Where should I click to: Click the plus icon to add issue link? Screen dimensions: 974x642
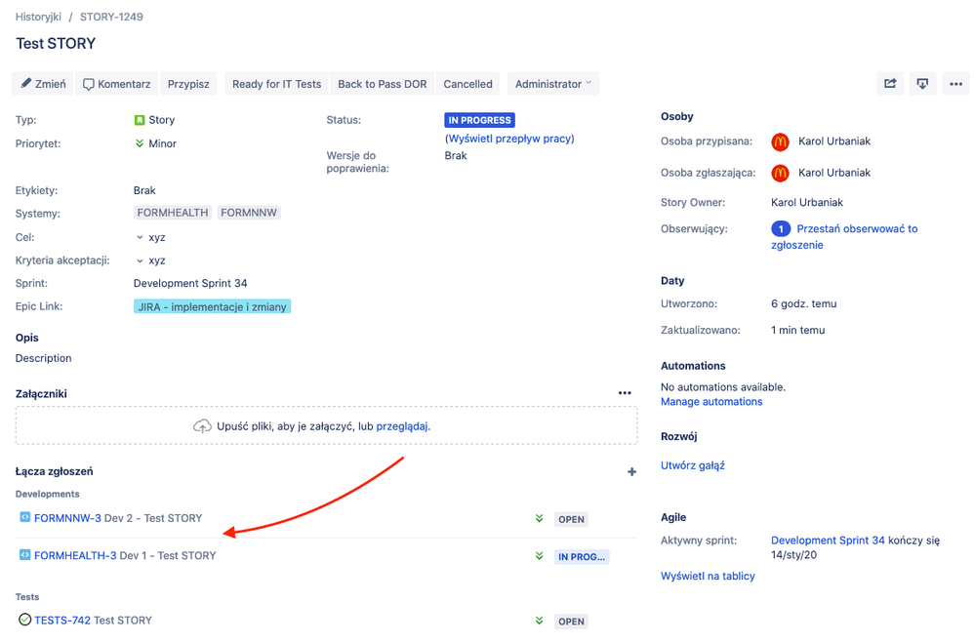pyautogui.click(x=631, y=472)
